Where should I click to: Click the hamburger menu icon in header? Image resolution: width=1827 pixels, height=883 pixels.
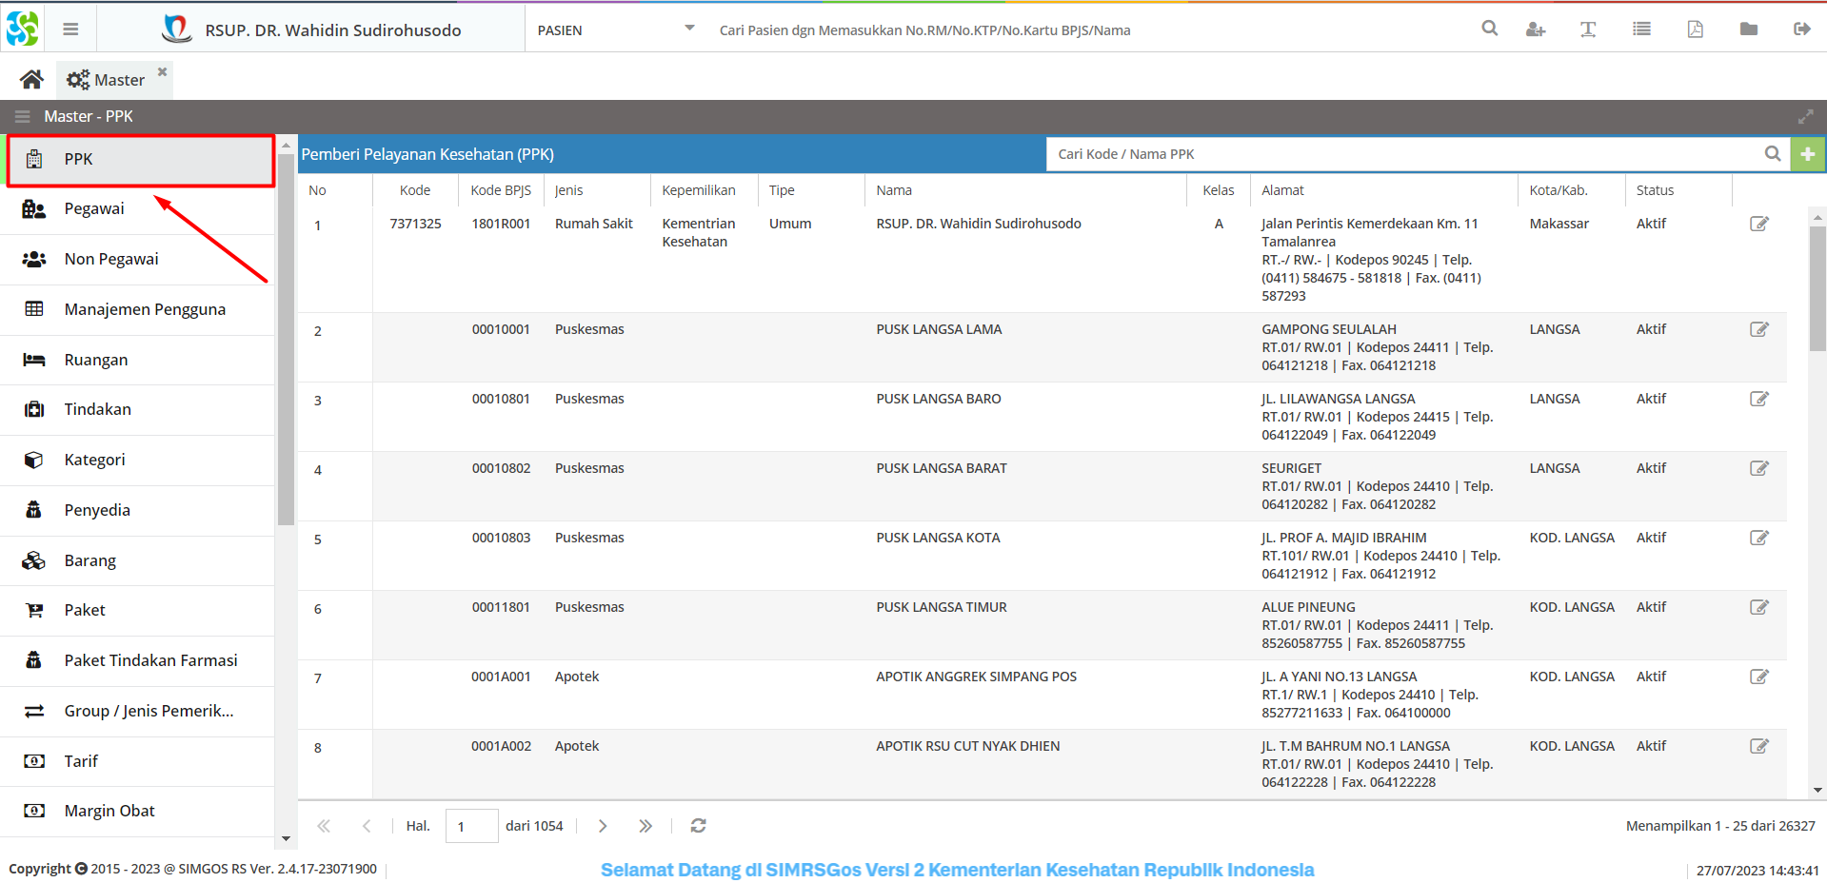pyautogui.click(x=70, y=29)
